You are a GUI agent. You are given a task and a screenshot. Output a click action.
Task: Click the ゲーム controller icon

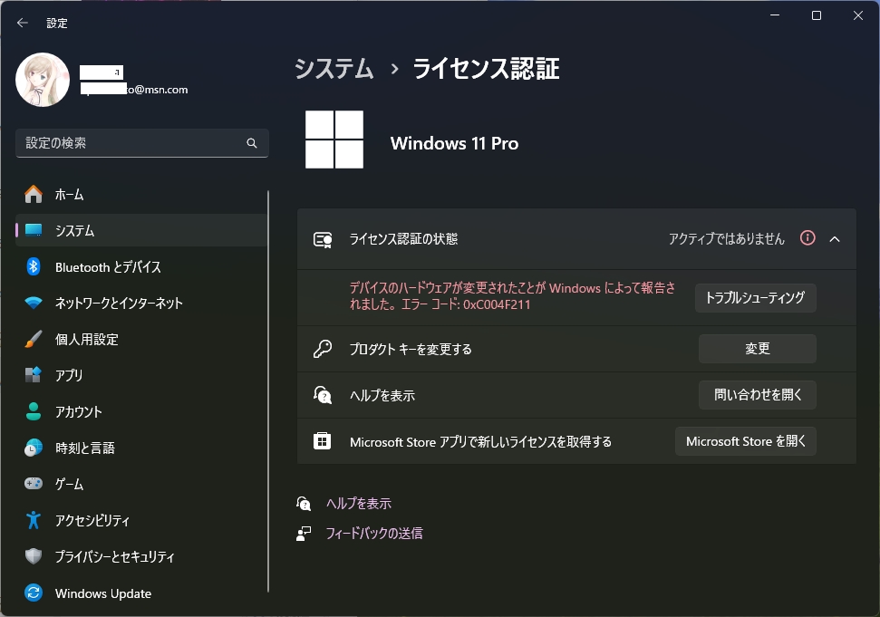click(34, 484)
